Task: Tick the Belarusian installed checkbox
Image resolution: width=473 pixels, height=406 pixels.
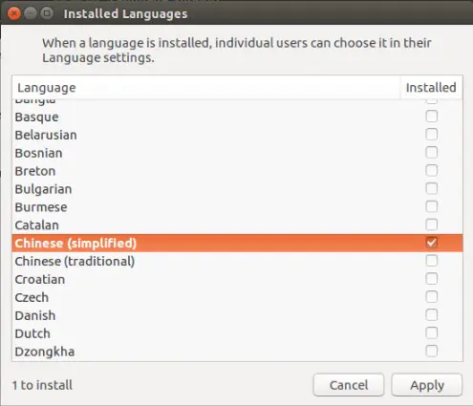Action: (431, 135)
